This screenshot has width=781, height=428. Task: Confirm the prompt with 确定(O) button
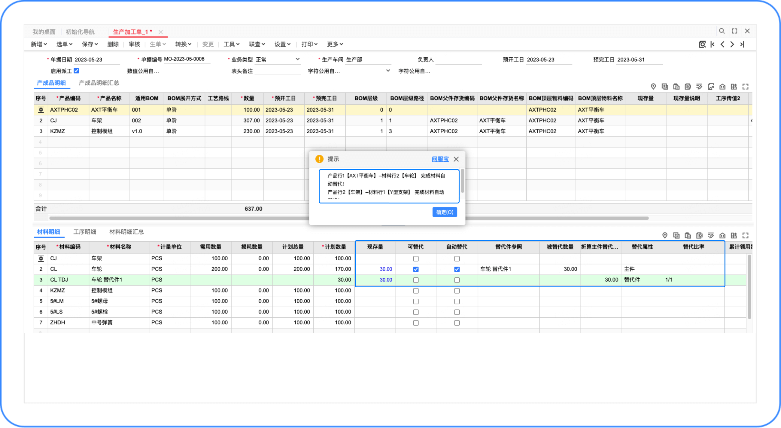pyautogui.click(x=445, y=212)
